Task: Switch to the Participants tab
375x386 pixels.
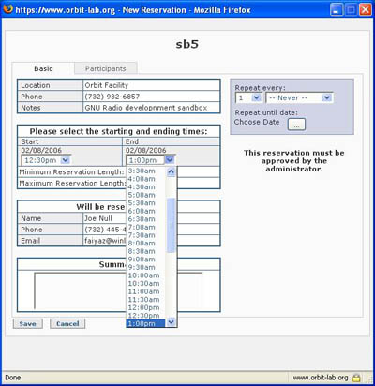Action: click(106, 68)
